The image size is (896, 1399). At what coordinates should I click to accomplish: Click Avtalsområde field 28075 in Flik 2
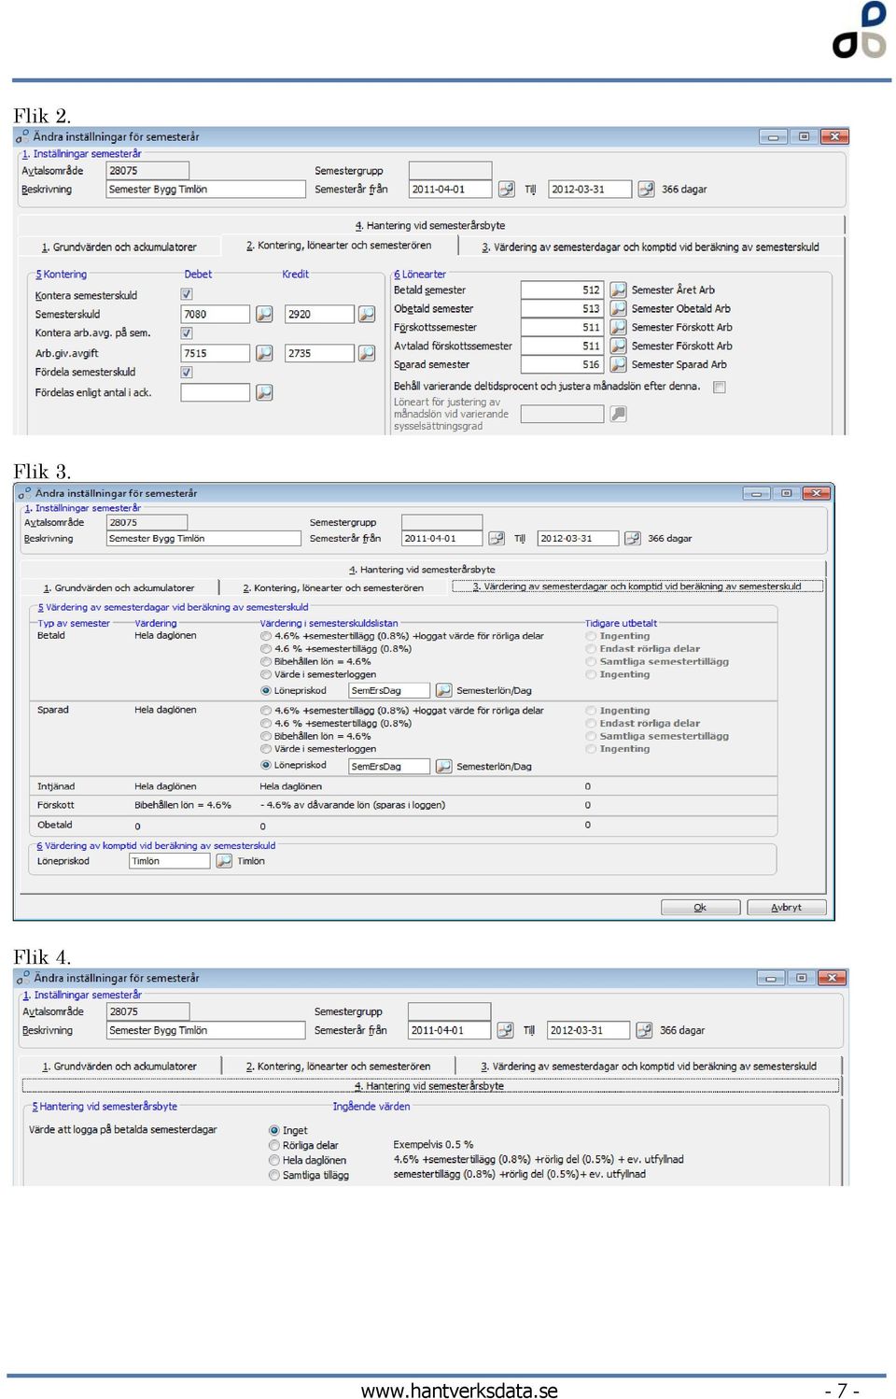(147, 171)
